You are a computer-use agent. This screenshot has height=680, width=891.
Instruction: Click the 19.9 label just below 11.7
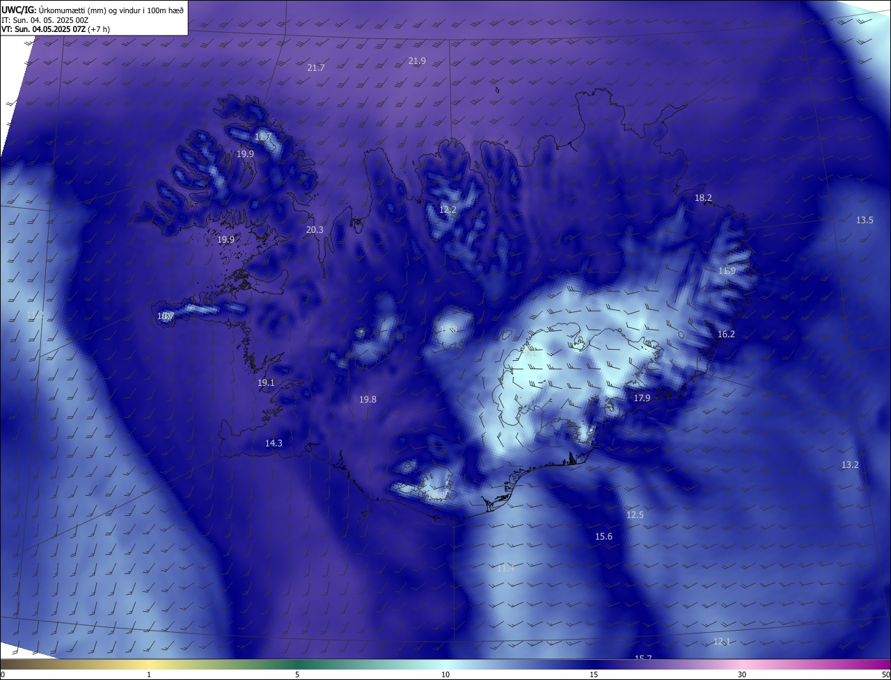coord(245,154)
